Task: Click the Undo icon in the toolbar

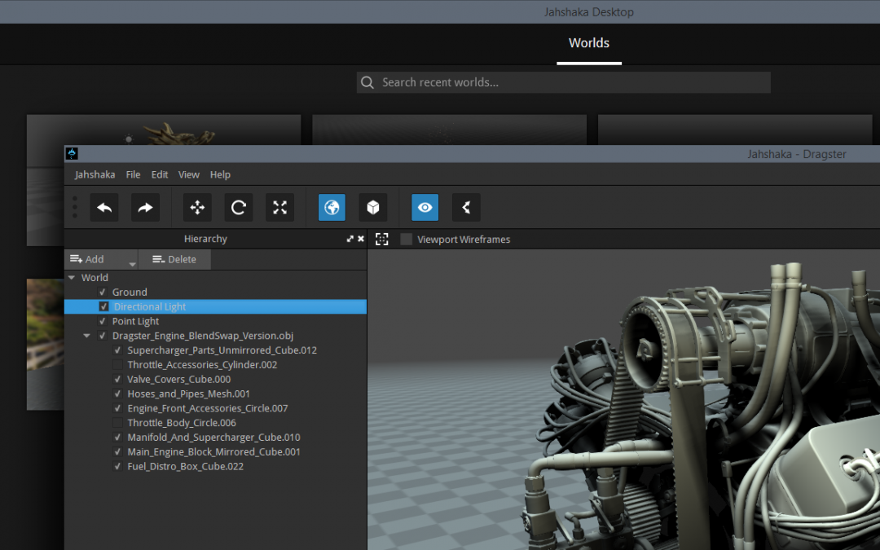Action: [103, 207]
